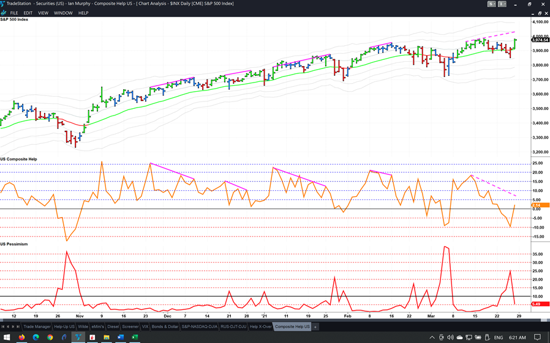Toggle the S symbol link button
The image size is (550, 343).
coord(491,4)
